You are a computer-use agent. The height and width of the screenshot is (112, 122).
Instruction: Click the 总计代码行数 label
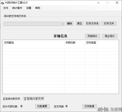pos(10,106)
